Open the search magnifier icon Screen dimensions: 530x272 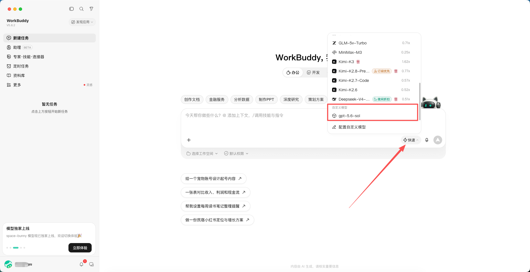click(x=81, y=9)
